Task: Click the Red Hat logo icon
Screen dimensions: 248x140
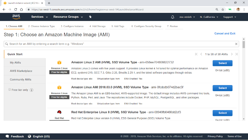Action: (x=59, y=112)
